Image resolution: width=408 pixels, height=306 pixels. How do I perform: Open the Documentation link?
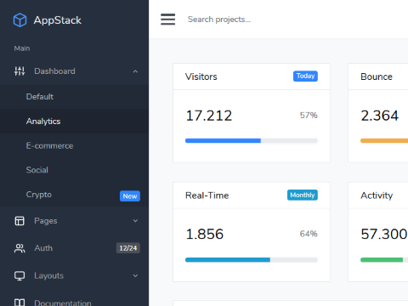63,303
